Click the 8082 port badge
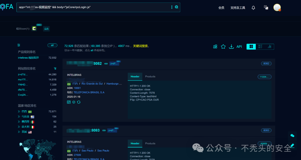The width and height of the screenshot is (301, 160). pyautogui.click(x=266, y=64)
